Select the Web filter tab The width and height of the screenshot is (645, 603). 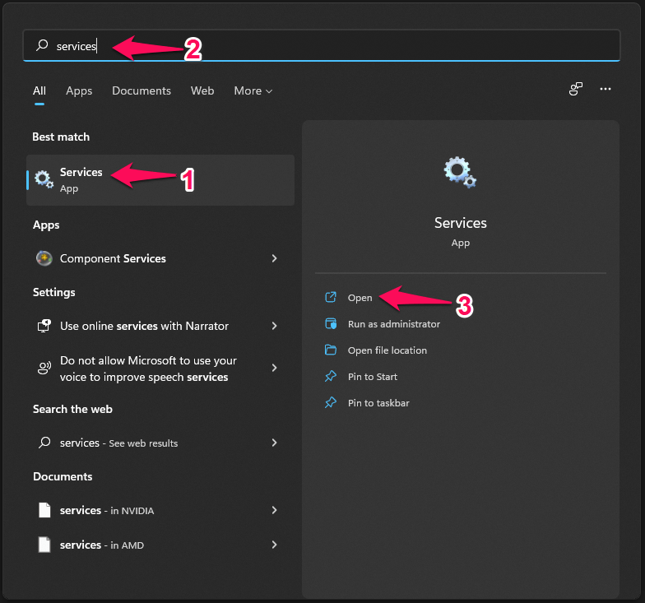click(x=202, y=90)
